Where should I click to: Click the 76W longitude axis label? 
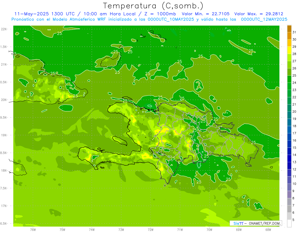[33, 230]
